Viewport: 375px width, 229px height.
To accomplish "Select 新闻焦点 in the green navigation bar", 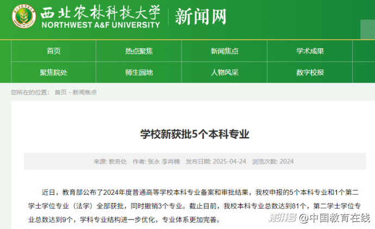I will (224, 51).
